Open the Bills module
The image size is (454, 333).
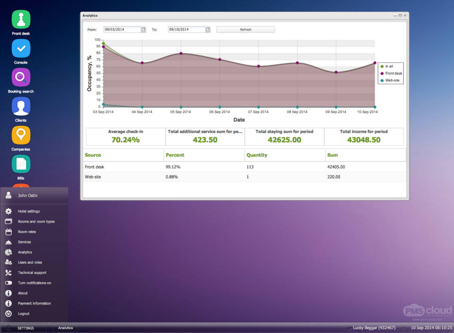pyautogui.click(x=20, y=164)
